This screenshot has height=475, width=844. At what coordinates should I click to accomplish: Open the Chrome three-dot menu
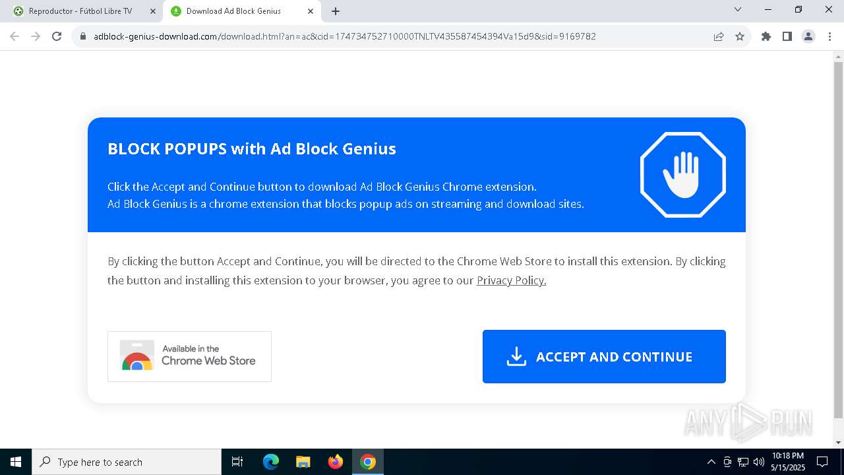pyautogui.click(x=829, y=36)
